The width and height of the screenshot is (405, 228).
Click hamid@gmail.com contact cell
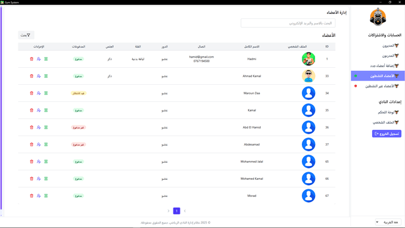[201, 57]
